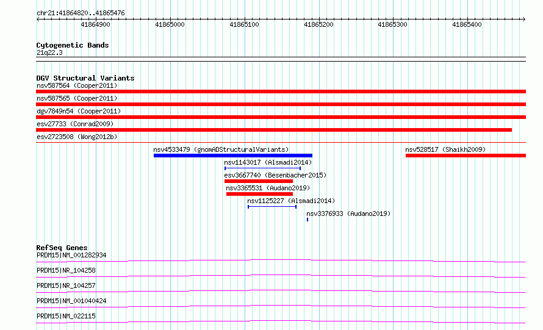The image size is (543, 330).
Task: Click the DGV Structural Variants track title
Action: [85, 78]
